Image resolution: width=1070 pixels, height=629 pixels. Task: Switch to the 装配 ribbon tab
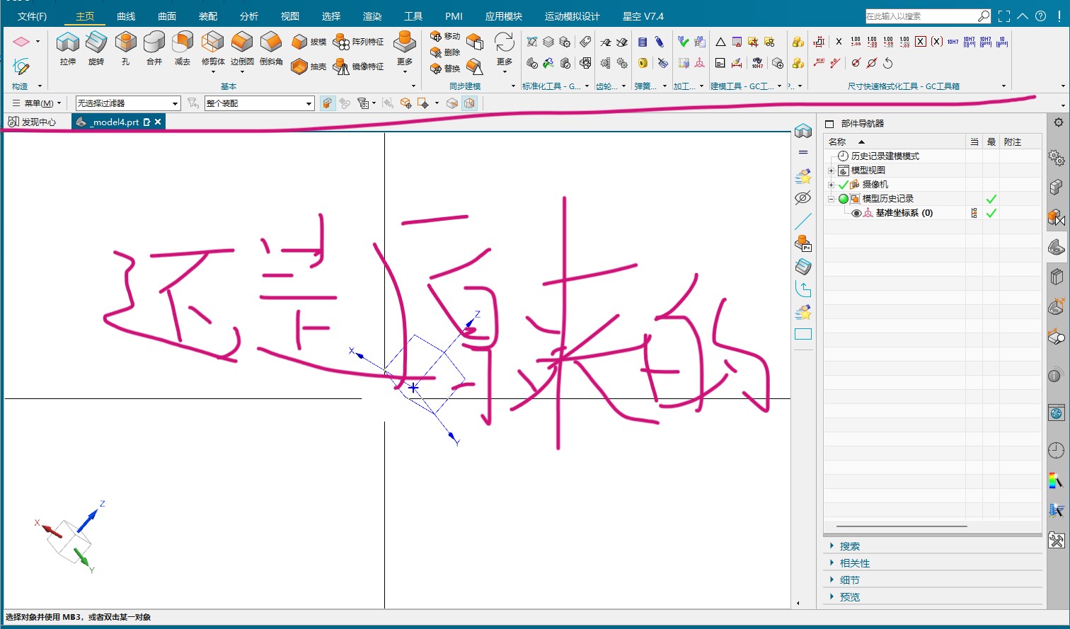[208, 16]
